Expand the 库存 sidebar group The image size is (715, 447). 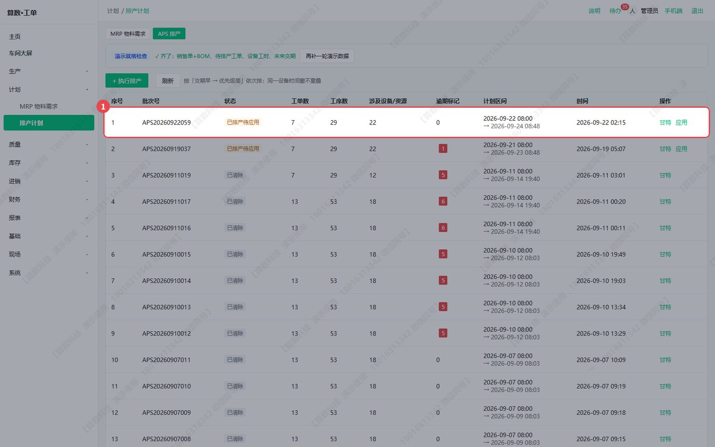49,163
